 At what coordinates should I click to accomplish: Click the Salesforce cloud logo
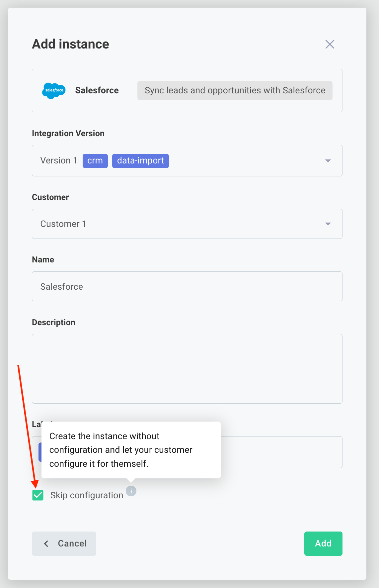tap(54, 91)
